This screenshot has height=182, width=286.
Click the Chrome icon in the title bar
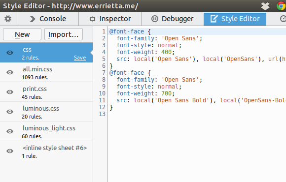(x=281, y=6)
